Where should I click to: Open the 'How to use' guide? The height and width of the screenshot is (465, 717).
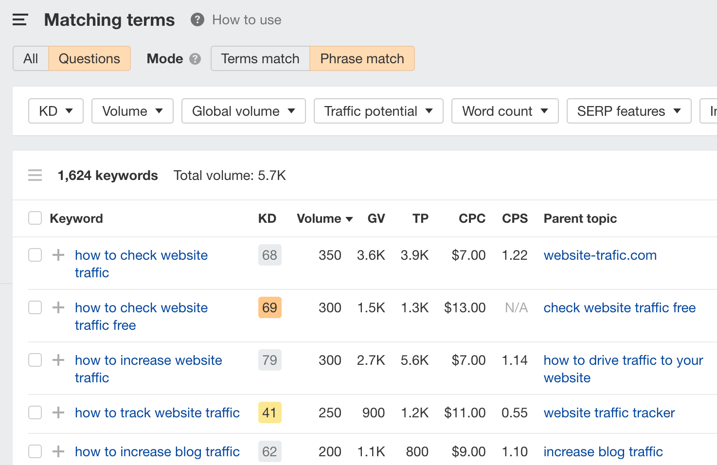pyautogui.click(x=246, y=19)
